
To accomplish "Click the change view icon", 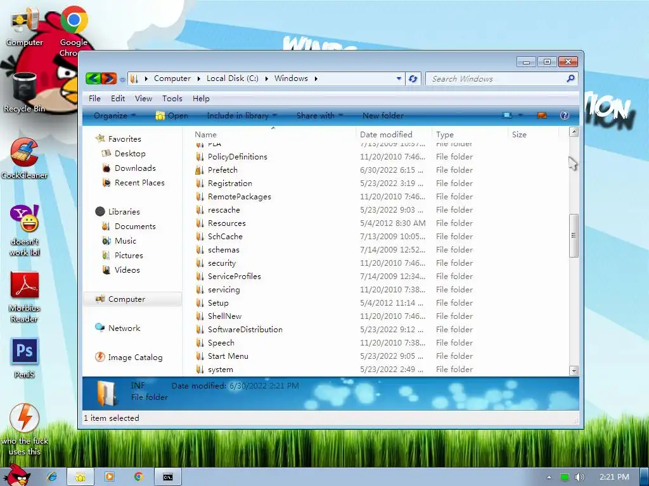I will (x=506, y=115).
